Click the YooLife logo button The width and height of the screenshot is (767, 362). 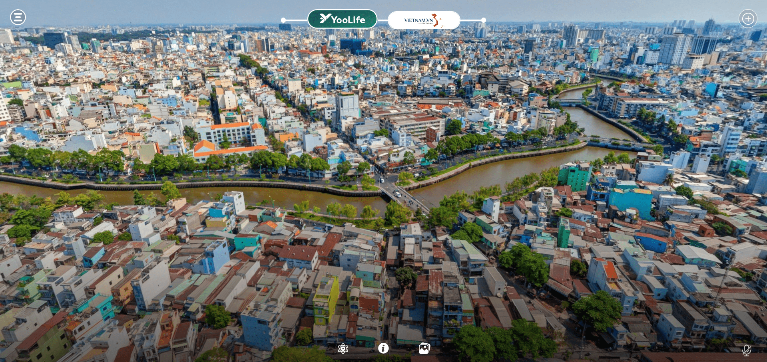pos(342,19)
